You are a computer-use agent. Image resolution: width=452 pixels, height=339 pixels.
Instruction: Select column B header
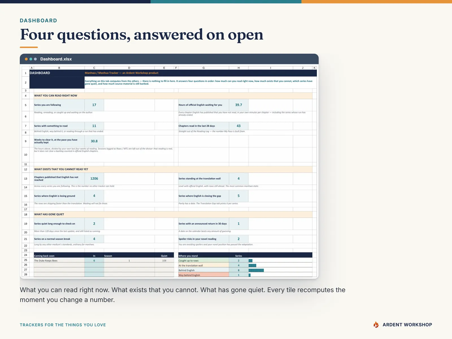pyautogui.click(x=59, y=68)
